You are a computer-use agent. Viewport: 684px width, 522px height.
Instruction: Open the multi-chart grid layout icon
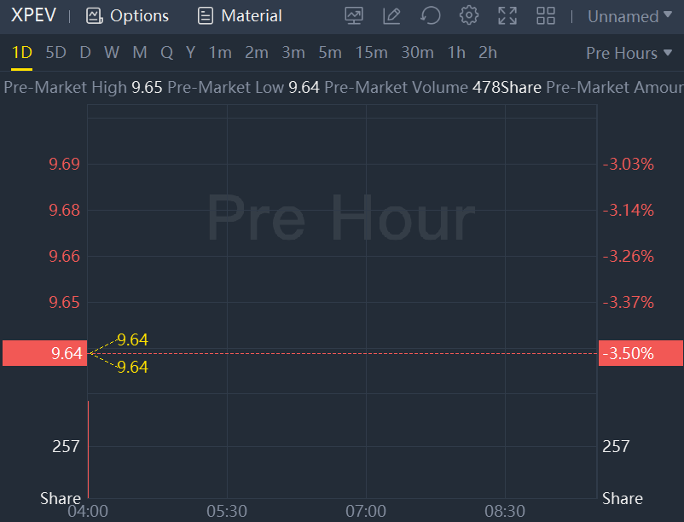pyautogui.click(x=546, y=15)
